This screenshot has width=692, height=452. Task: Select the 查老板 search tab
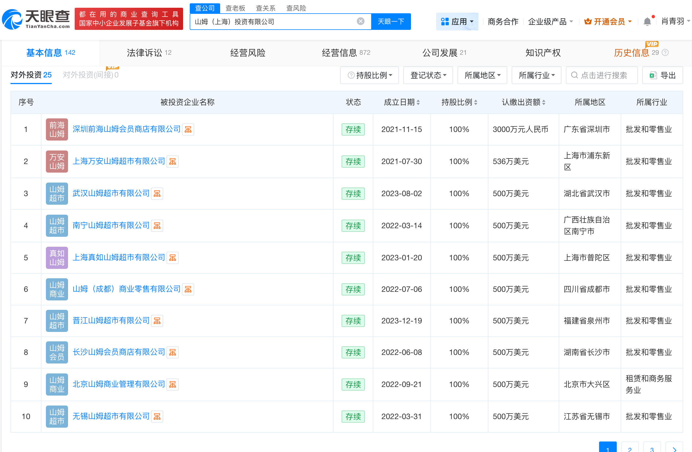click(x=236, y=8)
